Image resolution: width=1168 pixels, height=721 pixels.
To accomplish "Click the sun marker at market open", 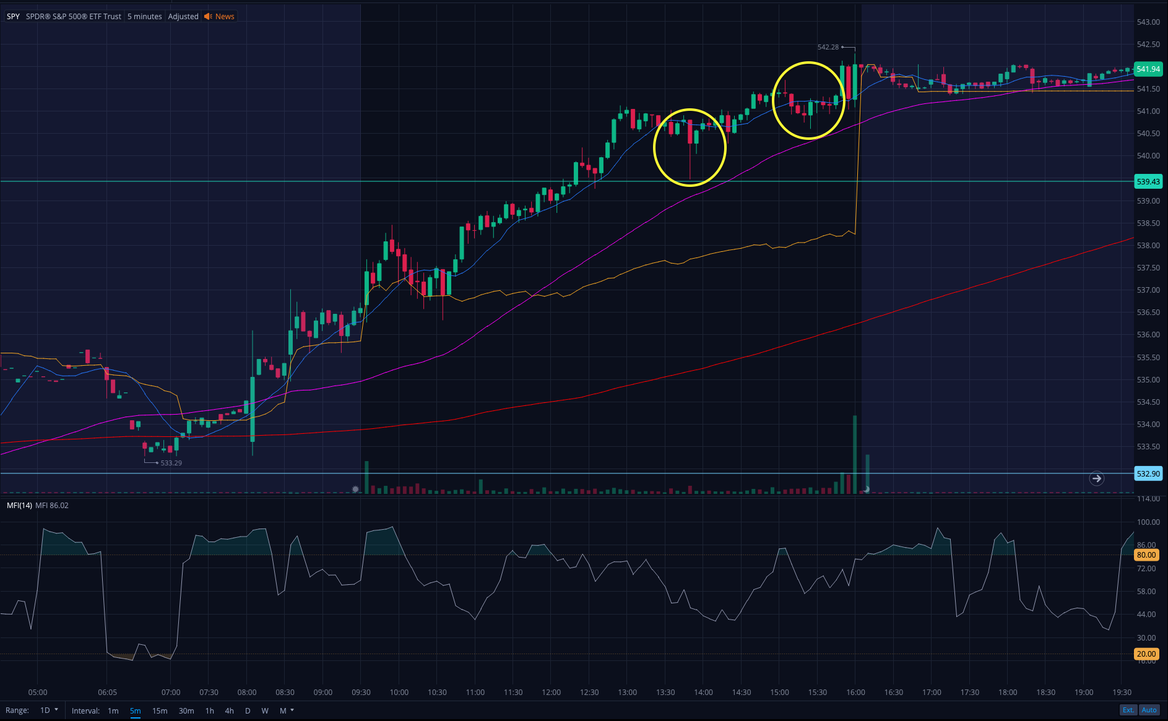I will (x=355, y=490).
